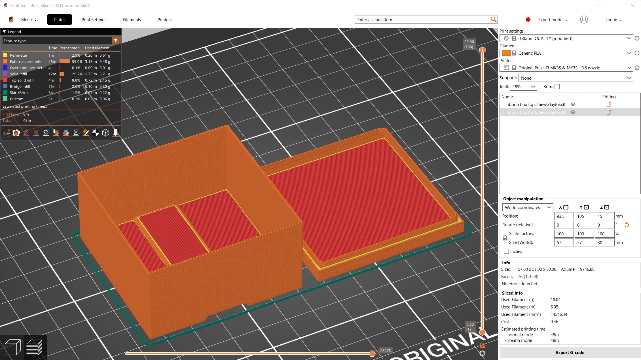Switch to Printers tab
Image resolution: width=641 pixels, height=360 pixels.
pos(164,20)
